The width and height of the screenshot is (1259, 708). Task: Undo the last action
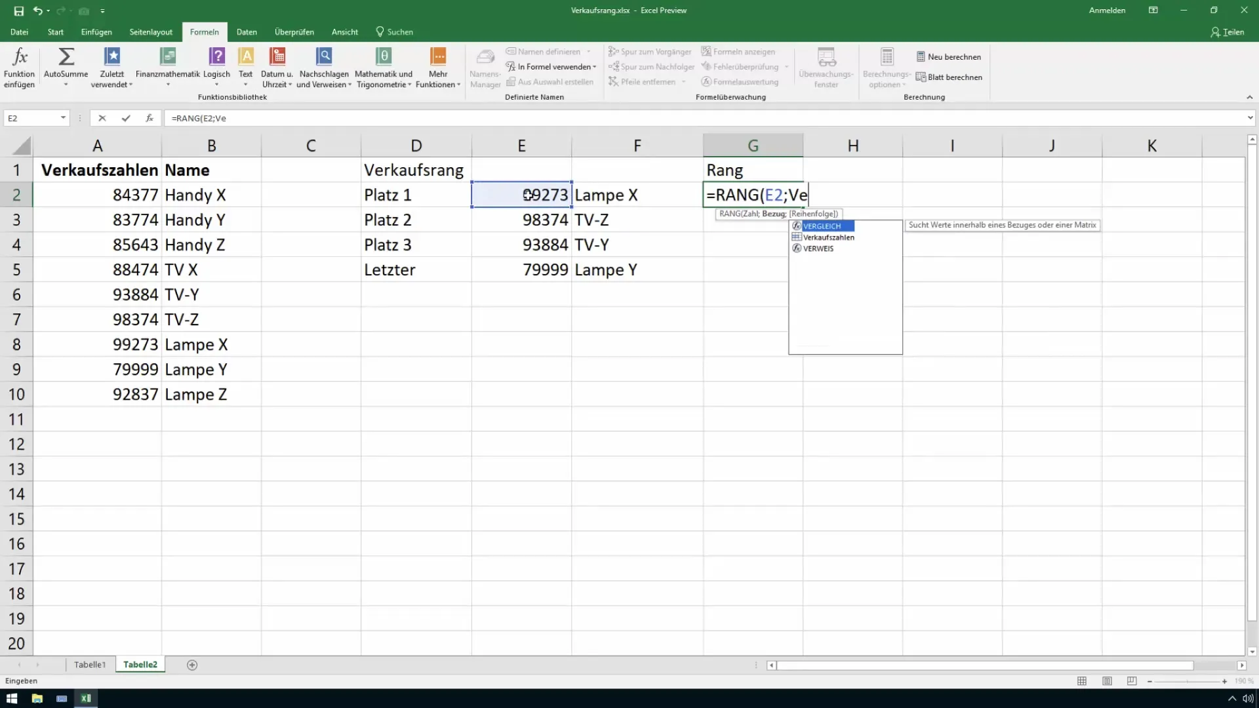pos(38,10)
